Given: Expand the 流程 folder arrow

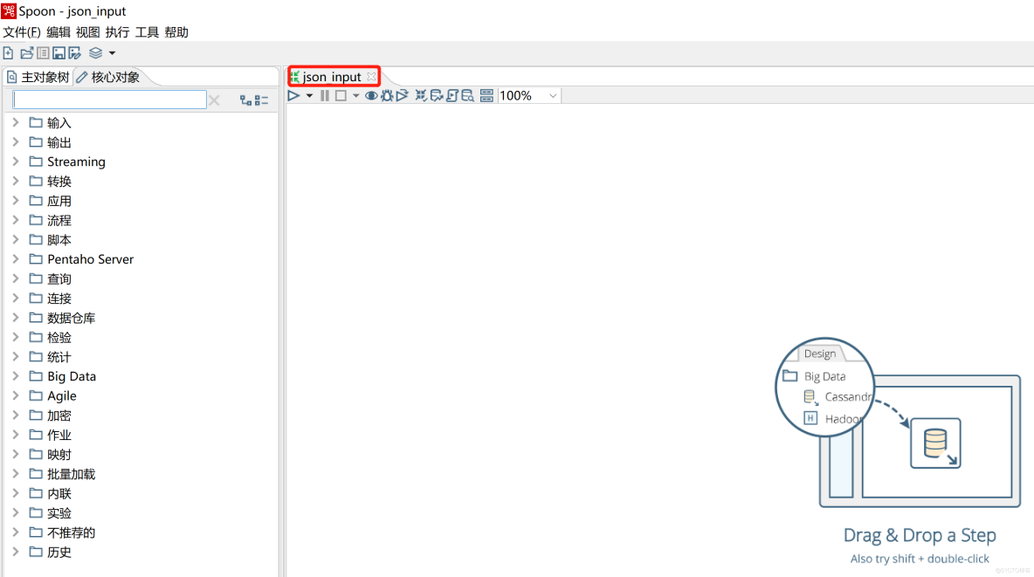Looking at the screenshot, I should click(x=16, y=220).
